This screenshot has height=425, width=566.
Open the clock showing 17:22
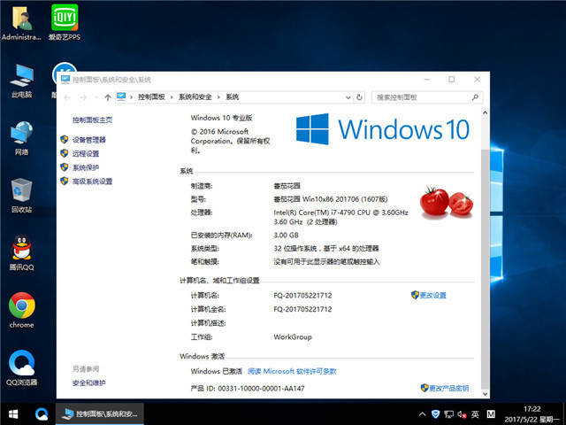(532, 414)
